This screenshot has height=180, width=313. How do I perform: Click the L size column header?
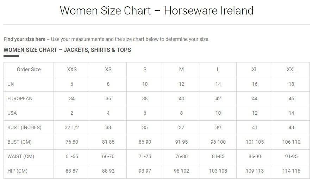click(x=218, y=70)
